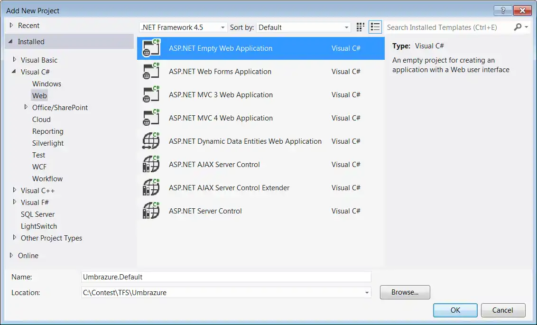Expand the Visual Basic node
537x325 pixels.
pyautogui.click(x=14, y=60)
